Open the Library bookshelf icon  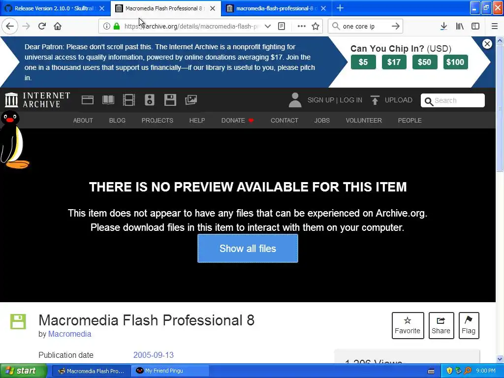460,27
